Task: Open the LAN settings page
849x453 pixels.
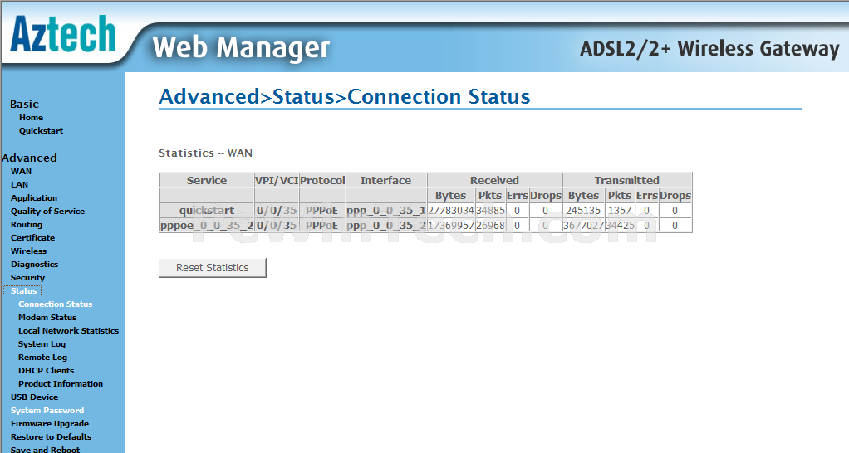Action: pos(19,184)
